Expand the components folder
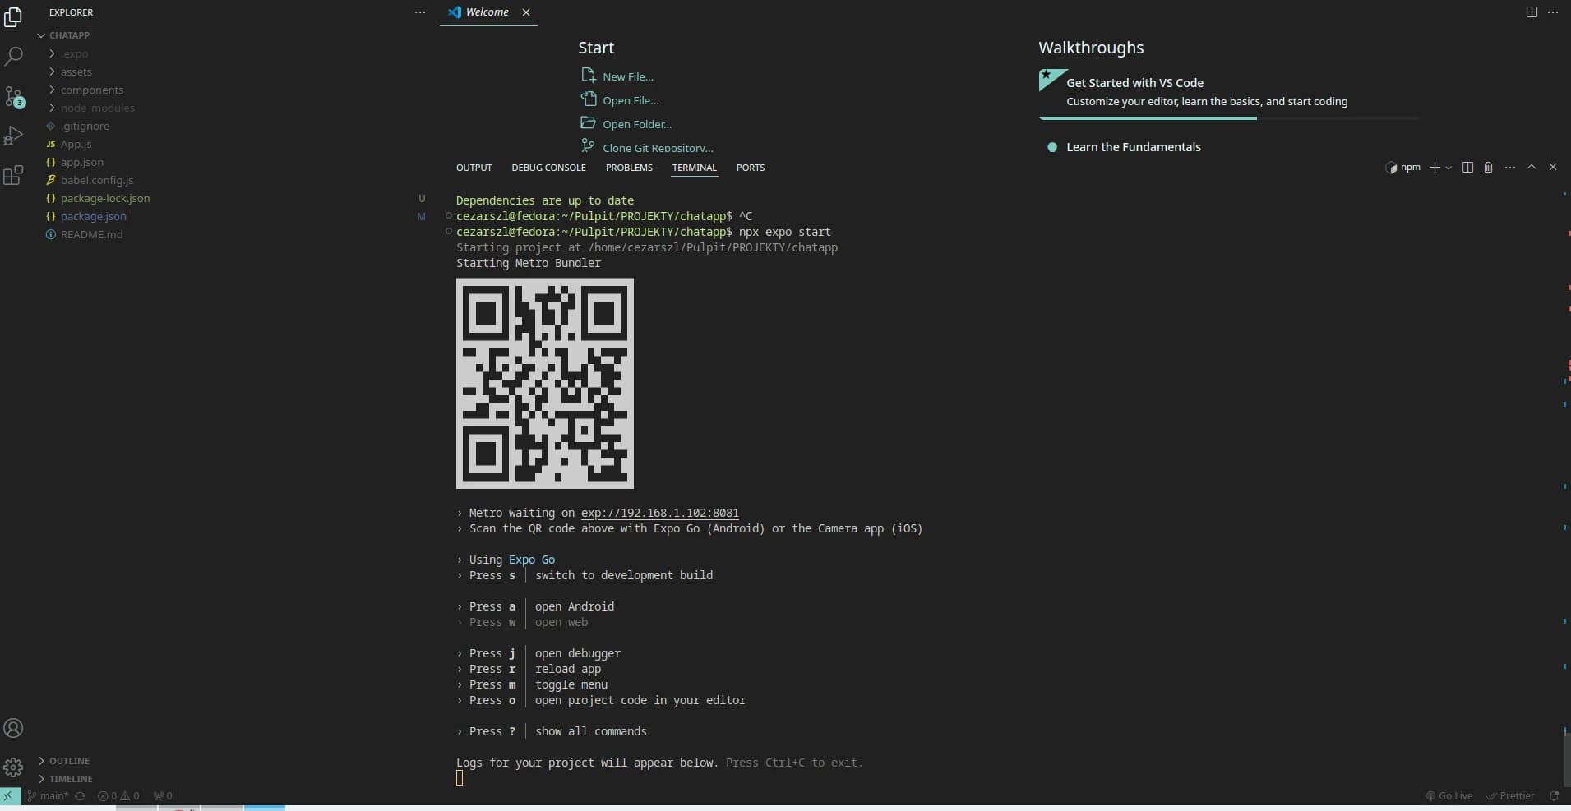Viewport: 1571px width, 811px height. [x=91, y=90]
